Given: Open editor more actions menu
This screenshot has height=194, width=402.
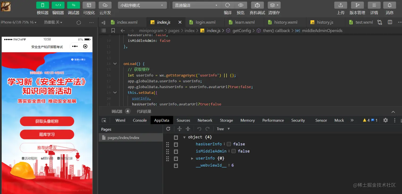Looking at the screenshot, I should 400,22.
